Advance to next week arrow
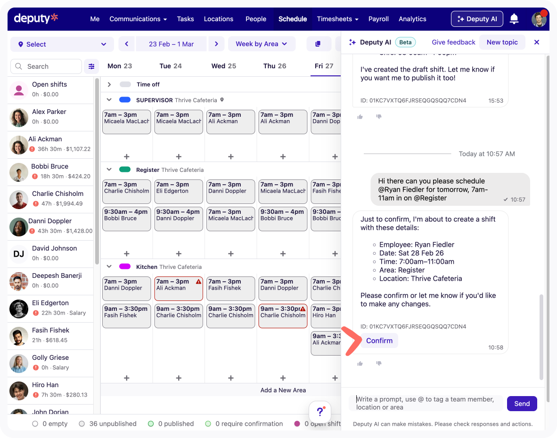 (x=216, y=44)
